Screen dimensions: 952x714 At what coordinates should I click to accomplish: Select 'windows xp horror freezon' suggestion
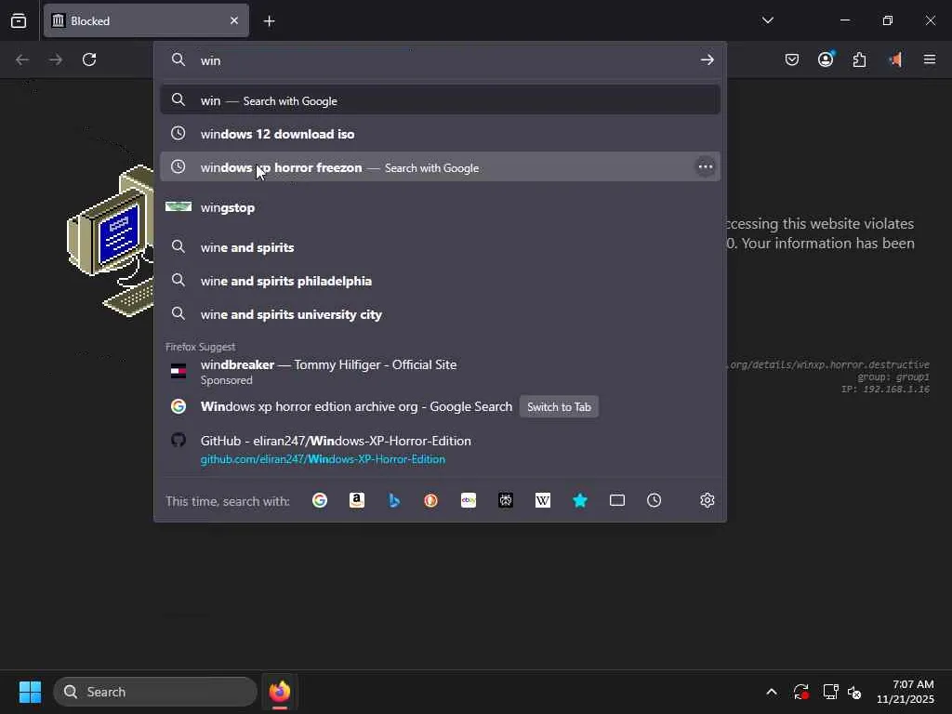coord(440,167)
